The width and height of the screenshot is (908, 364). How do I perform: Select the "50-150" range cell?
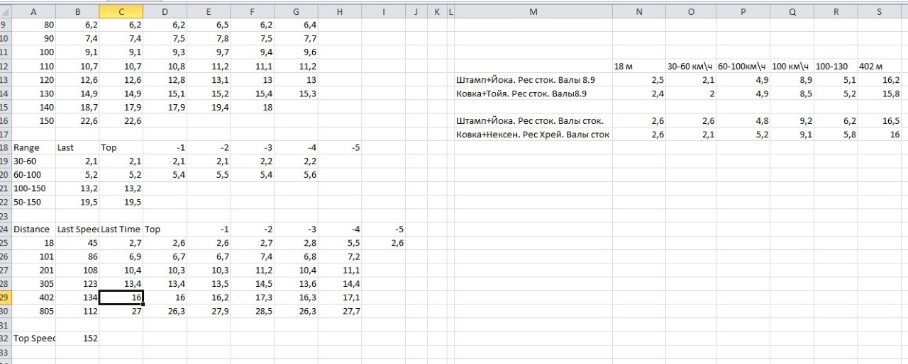[33, 203]
